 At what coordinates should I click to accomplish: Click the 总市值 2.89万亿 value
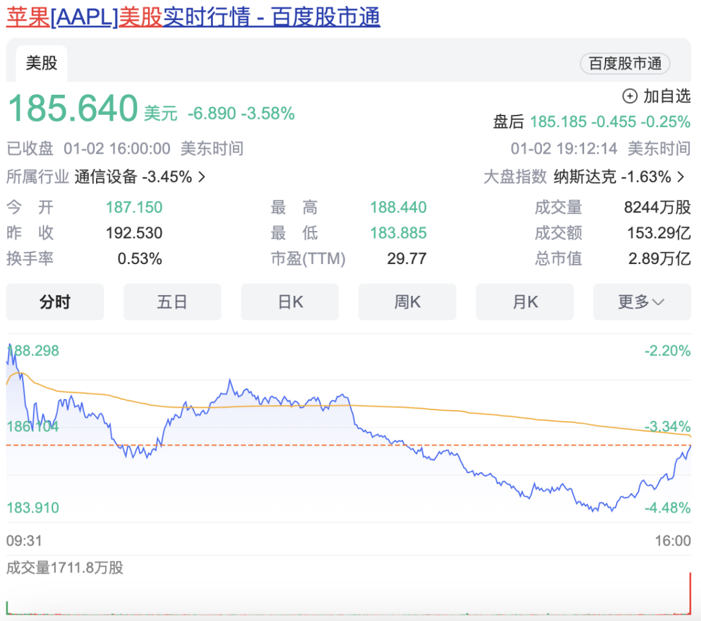pyautogui.click(x=659, y=259)
